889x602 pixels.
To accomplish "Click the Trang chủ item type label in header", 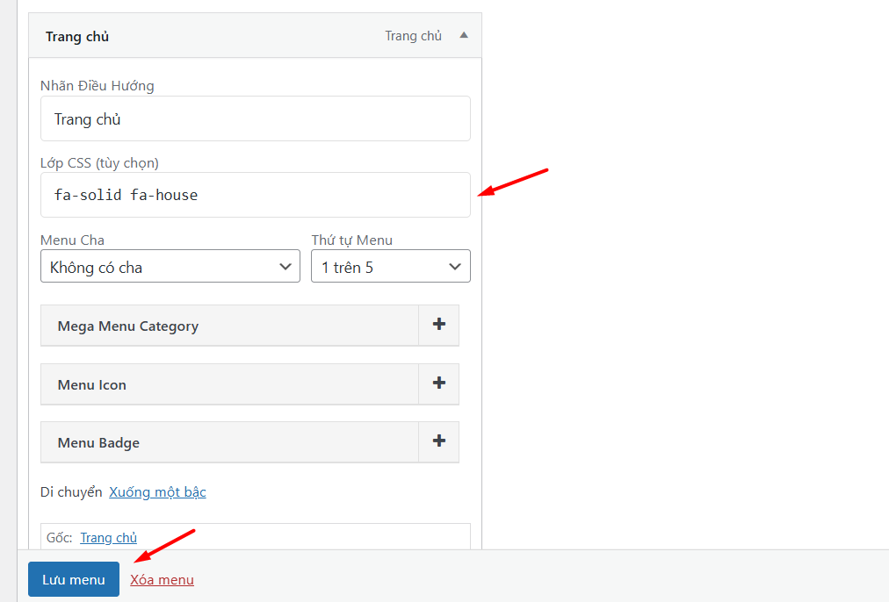I will 413,36.
